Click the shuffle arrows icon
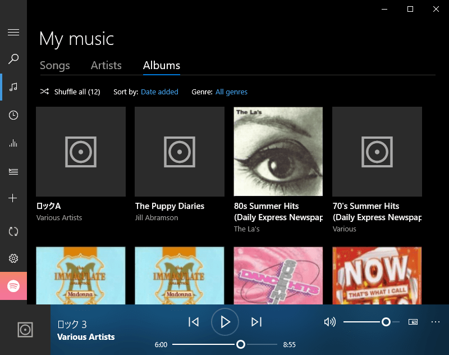The height and width of the screenshot is (355, 449). coord(44,92)
